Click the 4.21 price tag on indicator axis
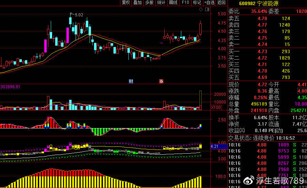 [214, 146]
